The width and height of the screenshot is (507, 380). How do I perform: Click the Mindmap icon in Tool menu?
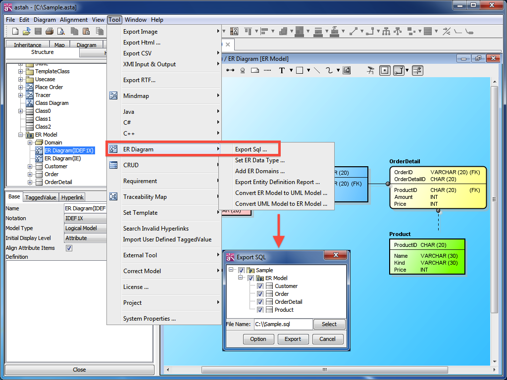tap(113, 95)
